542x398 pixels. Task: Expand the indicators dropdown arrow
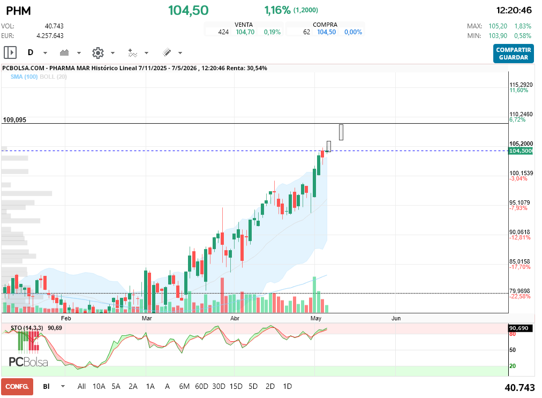tap(147, 53)
